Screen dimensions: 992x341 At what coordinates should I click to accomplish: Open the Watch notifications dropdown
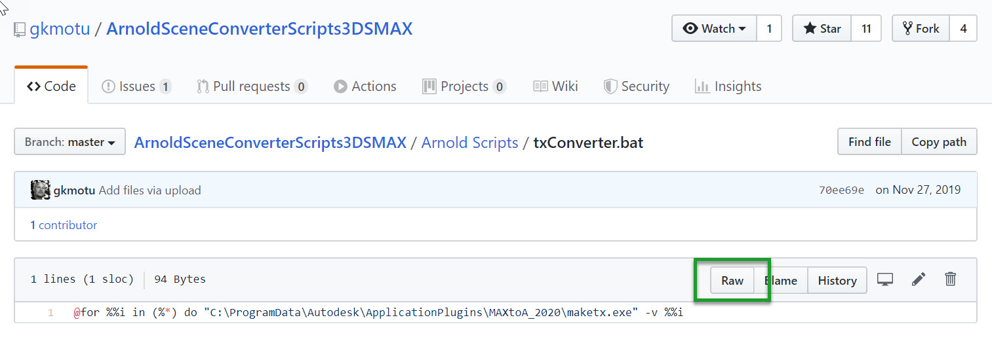click(714, 29)
